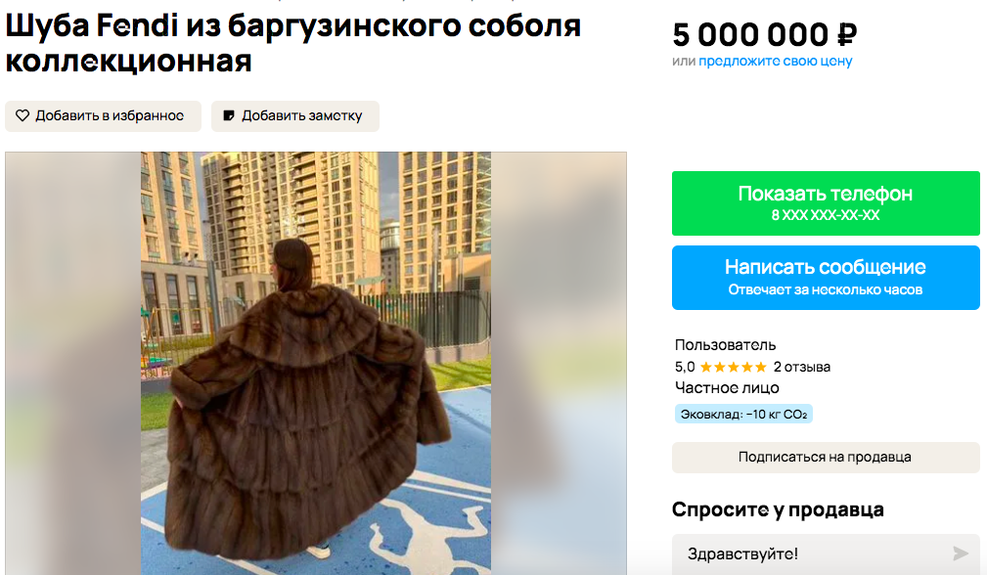
Task: Open the Добавить заметку button
Action: click(295, 116)
